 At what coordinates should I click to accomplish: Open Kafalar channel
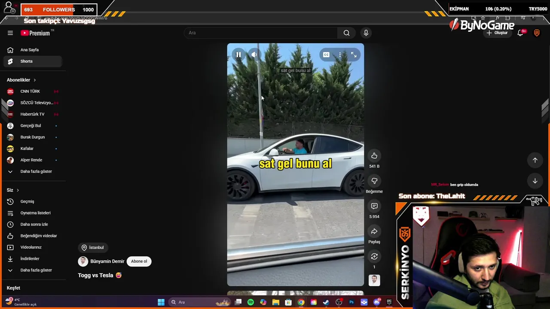point(33,148)
